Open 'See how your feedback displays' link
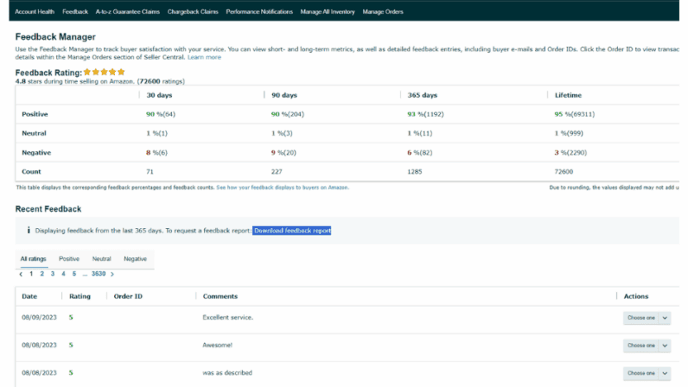The width and height of the screenshot is (688, 387). (282, 188)
